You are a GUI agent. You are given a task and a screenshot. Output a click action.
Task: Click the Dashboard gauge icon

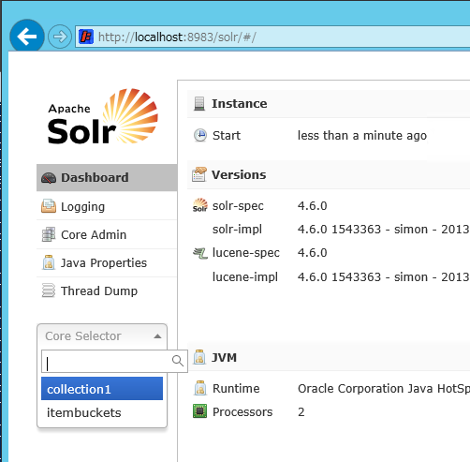click(49, 178)
